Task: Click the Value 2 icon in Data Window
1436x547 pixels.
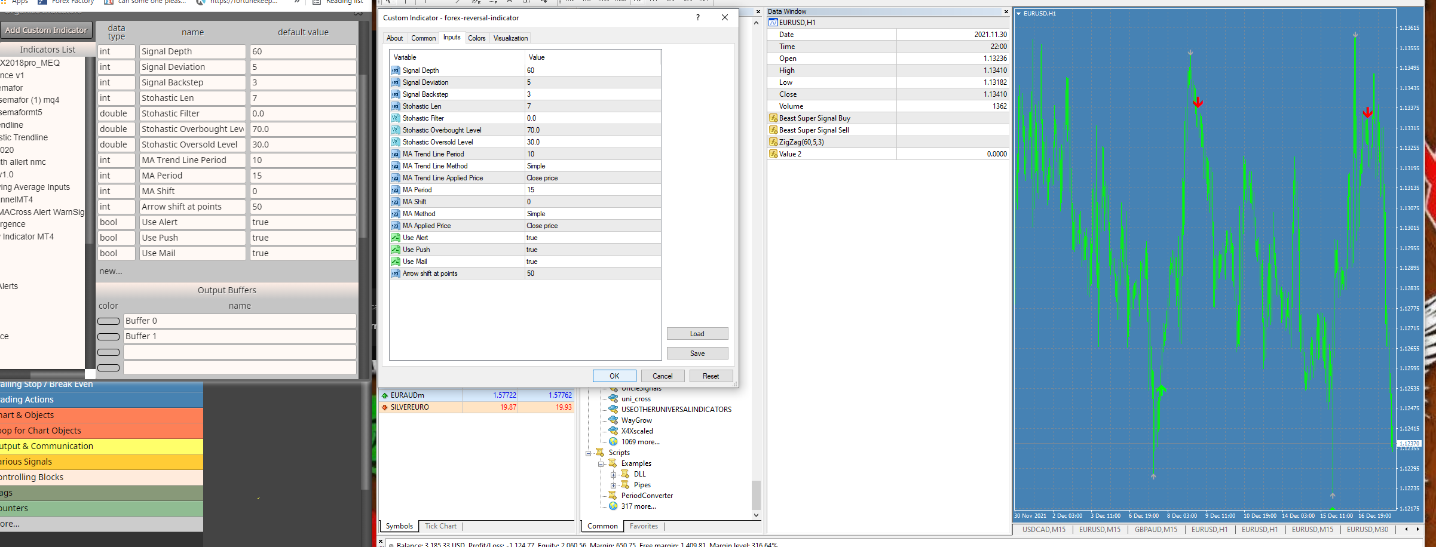Action: click(x=773, y=154)
